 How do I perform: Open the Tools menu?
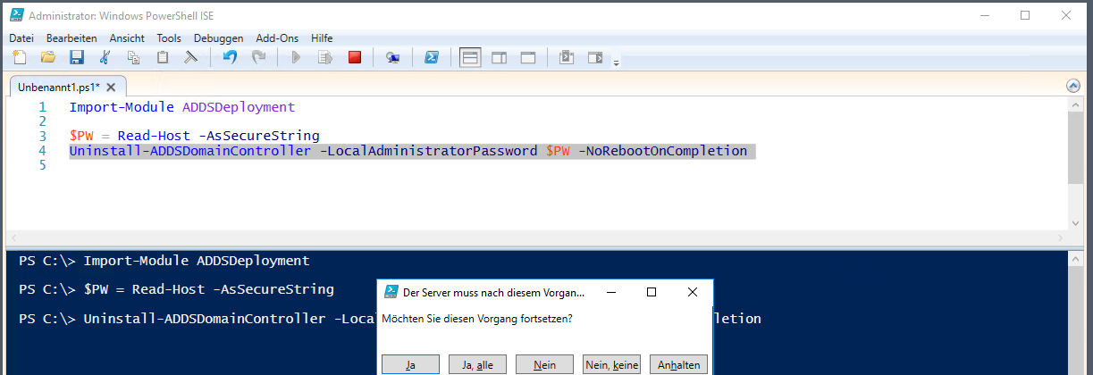pyautogui.click(x=169, y=38)
